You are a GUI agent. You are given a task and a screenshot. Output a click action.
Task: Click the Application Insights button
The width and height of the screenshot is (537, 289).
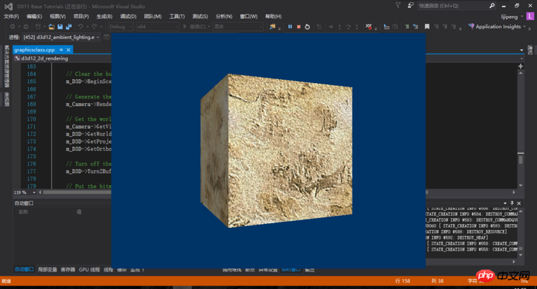coord(497,27)
